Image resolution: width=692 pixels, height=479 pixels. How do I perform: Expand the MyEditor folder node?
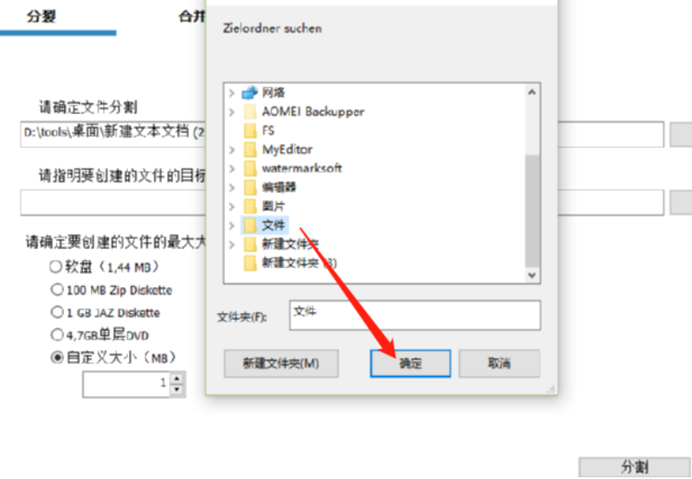(232, 150)
